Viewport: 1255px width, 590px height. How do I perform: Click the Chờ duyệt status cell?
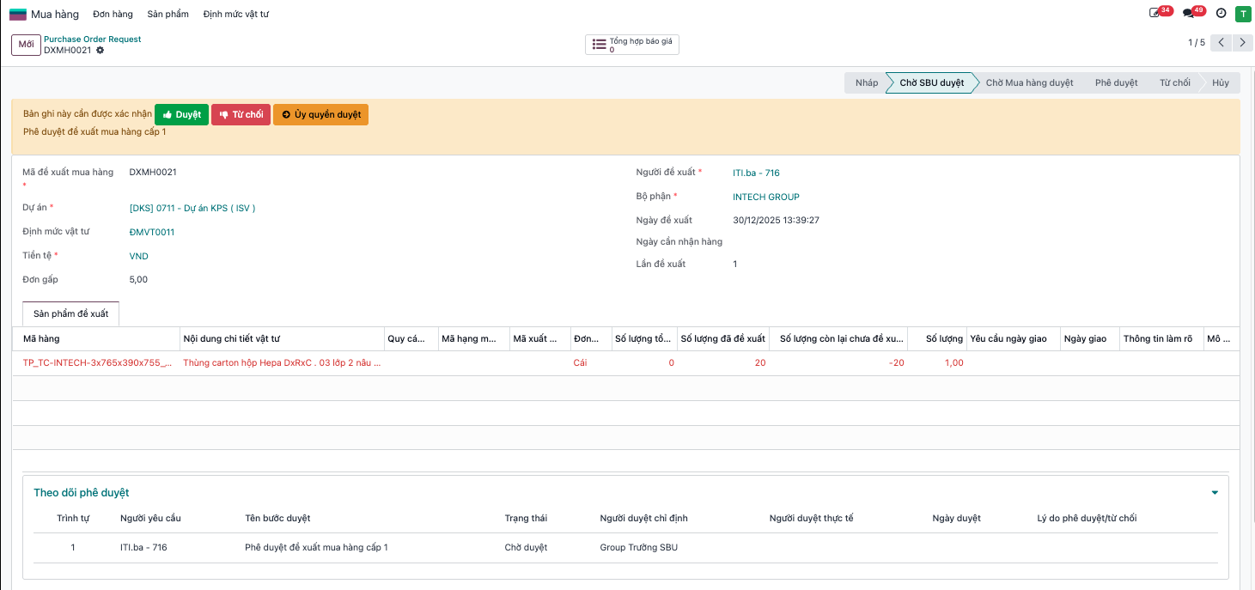click(x=526, y=548)
